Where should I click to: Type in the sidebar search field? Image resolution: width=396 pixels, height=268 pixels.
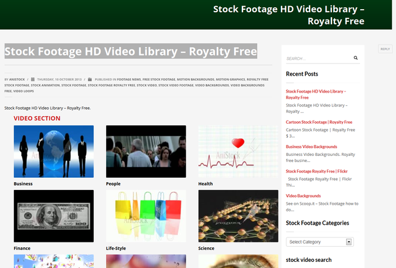[317, 58]
